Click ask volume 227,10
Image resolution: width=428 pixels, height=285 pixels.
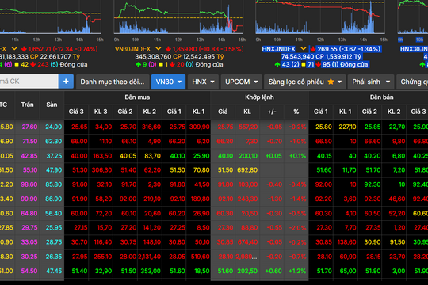coord(347,127)
